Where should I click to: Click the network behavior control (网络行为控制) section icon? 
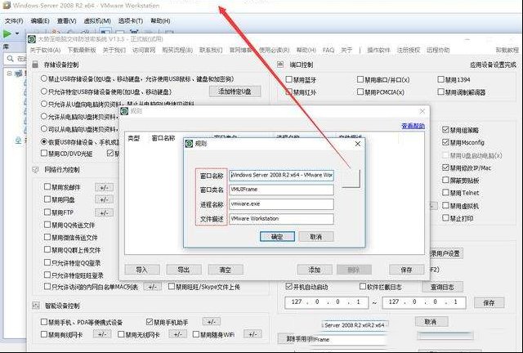[x=36, y=169]
